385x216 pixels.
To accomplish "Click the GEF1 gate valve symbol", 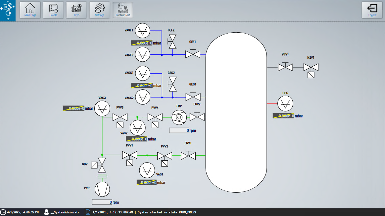I will (193, 54).
